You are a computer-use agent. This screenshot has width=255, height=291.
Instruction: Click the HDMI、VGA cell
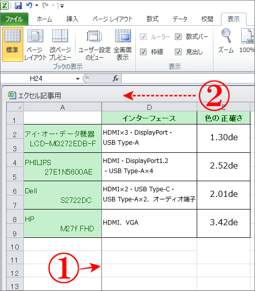coord(149,224)
